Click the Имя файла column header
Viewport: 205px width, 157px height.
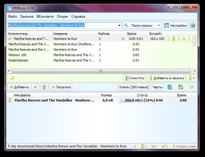(54, 95)
